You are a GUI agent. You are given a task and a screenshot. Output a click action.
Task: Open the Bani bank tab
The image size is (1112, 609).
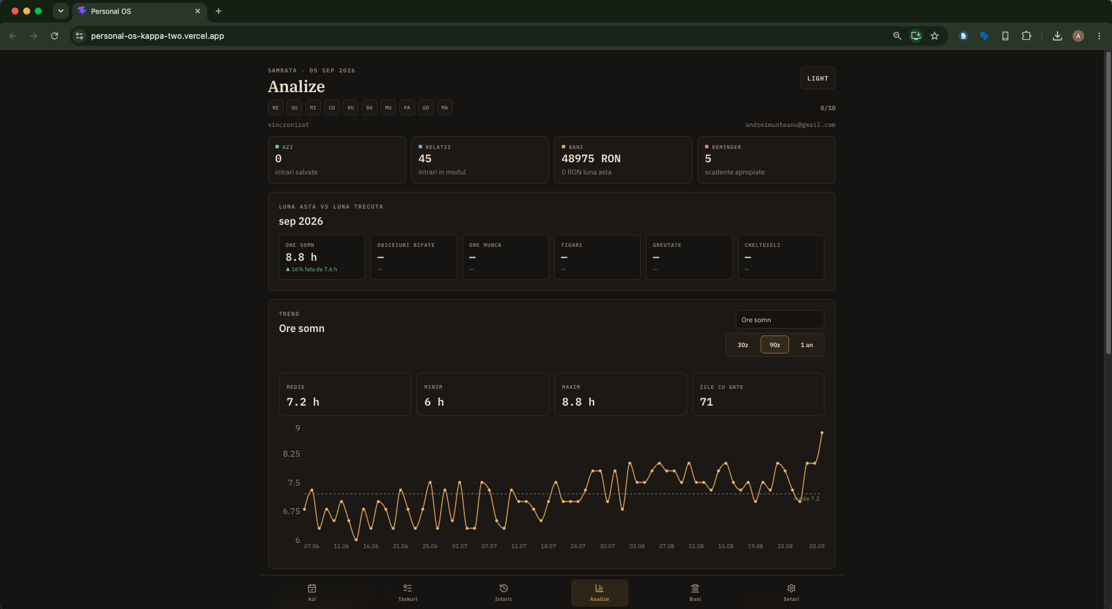[x=695, y=593]
